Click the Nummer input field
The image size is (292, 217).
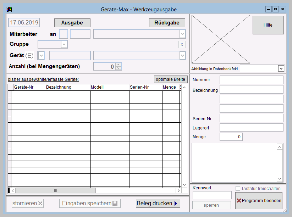tap(251, 80)
